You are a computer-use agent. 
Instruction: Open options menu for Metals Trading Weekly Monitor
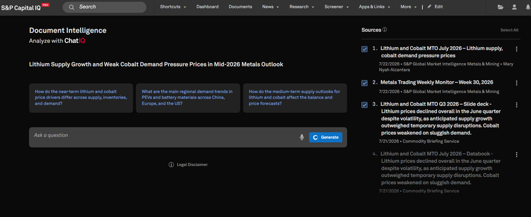pos(516,83)
